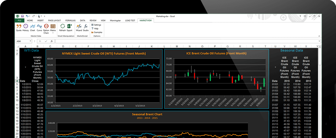Select the NYMEX WTI chart title
The height and width of the screenshot is (138, 336).
[104, 53]
